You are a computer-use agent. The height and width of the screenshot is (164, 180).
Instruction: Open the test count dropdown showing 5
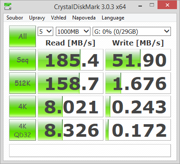(x=45, y=31)
